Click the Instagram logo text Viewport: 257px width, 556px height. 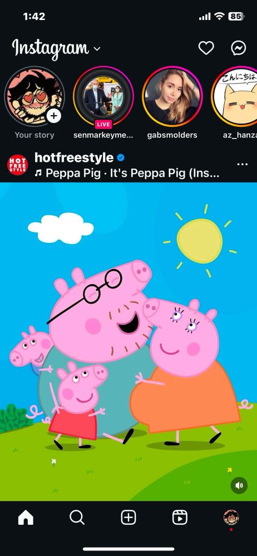(50, 48)
